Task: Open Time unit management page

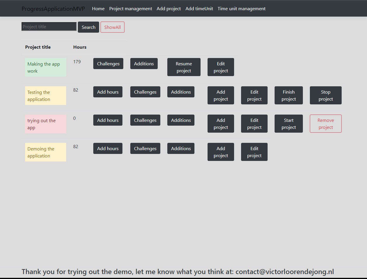Action: click(x=241, y=9)
